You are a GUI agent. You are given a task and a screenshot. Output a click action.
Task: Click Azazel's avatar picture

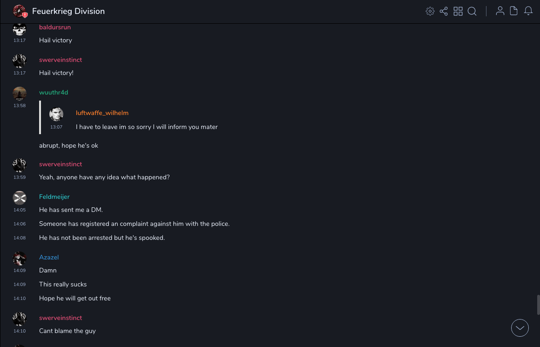click(20, 259)
